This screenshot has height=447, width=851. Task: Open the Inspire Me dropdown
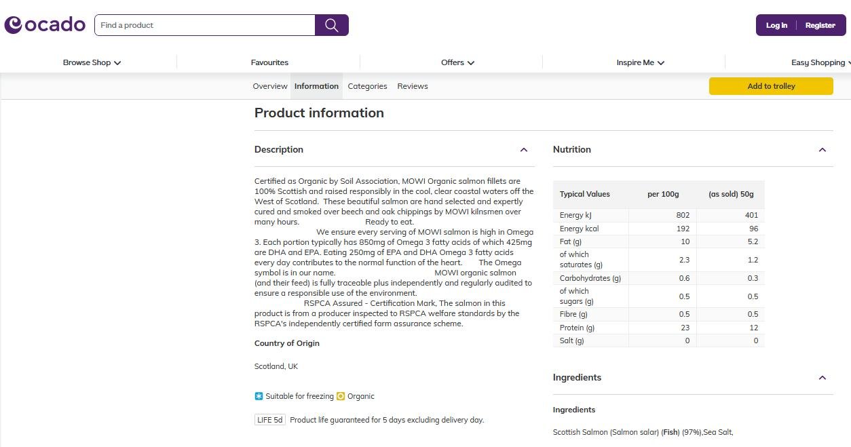coord(639,62)
